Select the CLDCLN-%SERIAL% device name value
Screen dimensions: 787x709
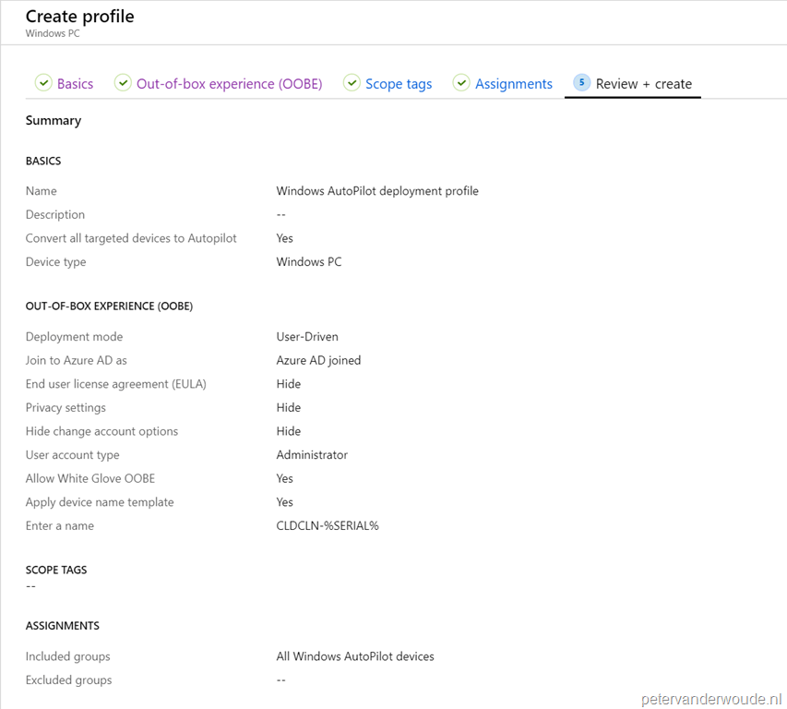click(x=330, y=525)
